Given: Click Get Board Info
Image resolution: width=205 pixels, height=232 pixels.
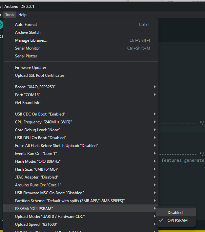Looking at the screenshot, I should [x=28, y=103].
